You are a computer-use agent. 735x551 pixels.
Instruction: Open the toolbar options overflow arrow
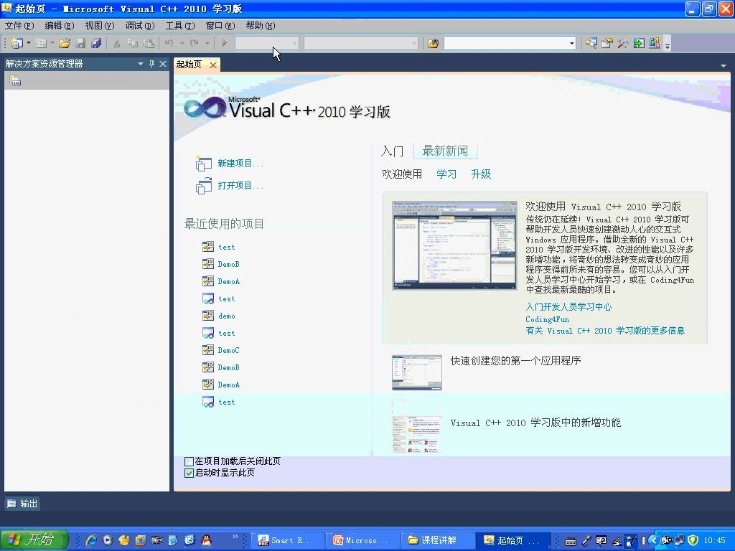click(668, 44)
